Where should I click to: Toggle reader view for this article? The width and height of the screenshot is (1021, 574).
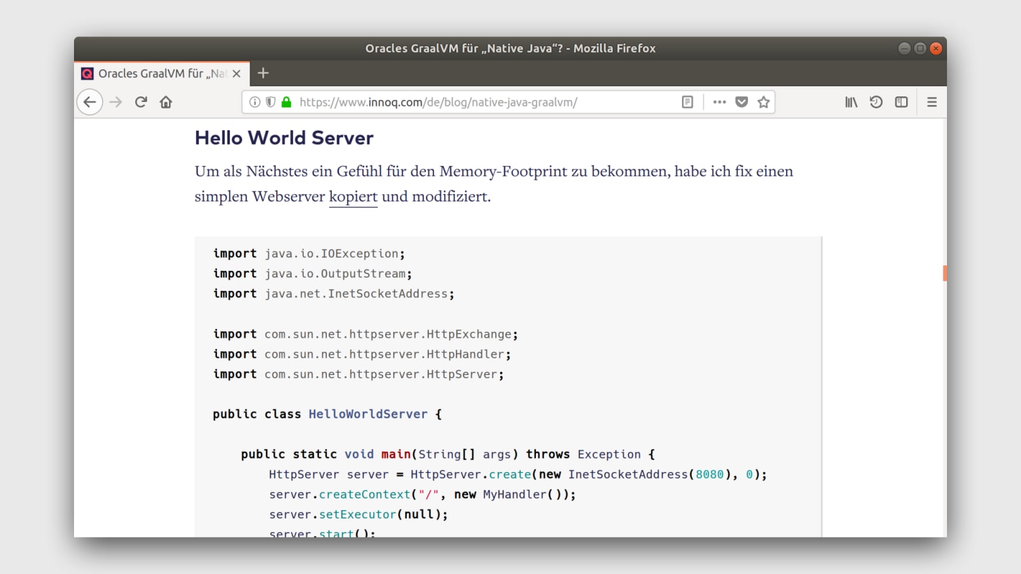(x=687, y=102)
